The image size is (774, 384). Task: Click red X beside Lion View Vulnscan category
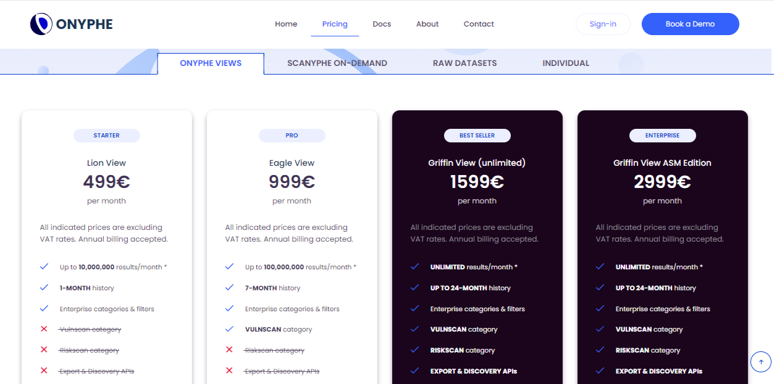[44, 329]
